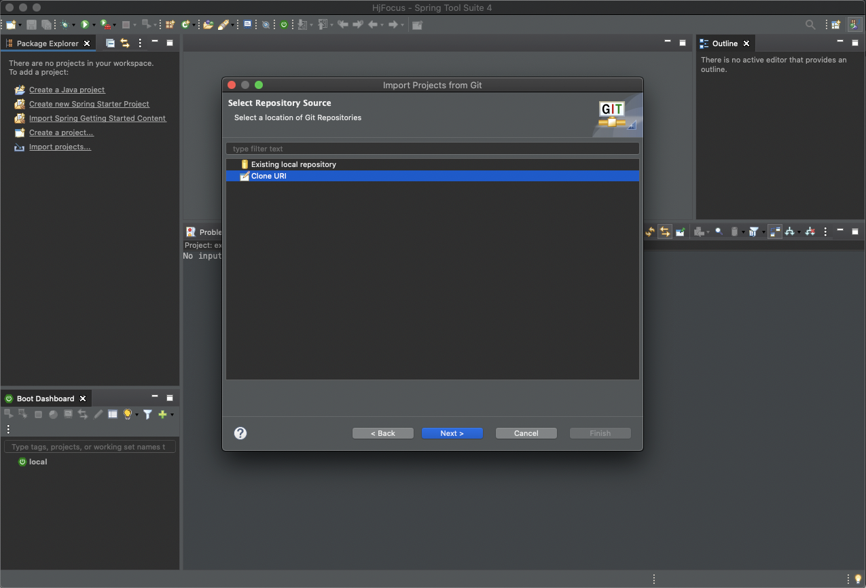Click the Open Console monitor icon in toolbar
866x588 pixels.
pyautogui.click(x=247, y=24)
